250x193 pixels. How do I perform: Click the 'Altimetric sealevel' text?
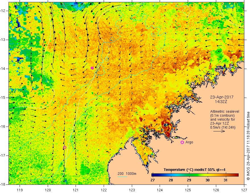pos(225,112)
